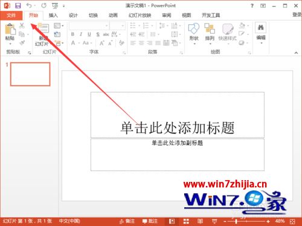
Task: Select the Format Painter brush icon
Action: (x=22, y=43)
